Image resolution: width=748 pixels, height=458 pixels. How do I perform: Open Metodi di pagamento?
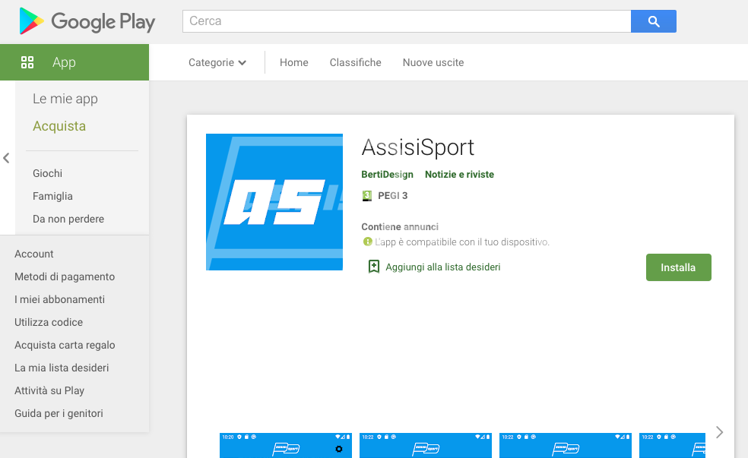pos(65,276)
